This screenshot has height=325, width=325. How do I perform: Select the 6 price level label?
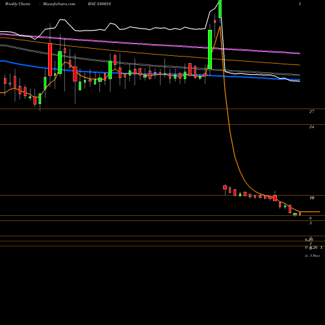point(311,218)
